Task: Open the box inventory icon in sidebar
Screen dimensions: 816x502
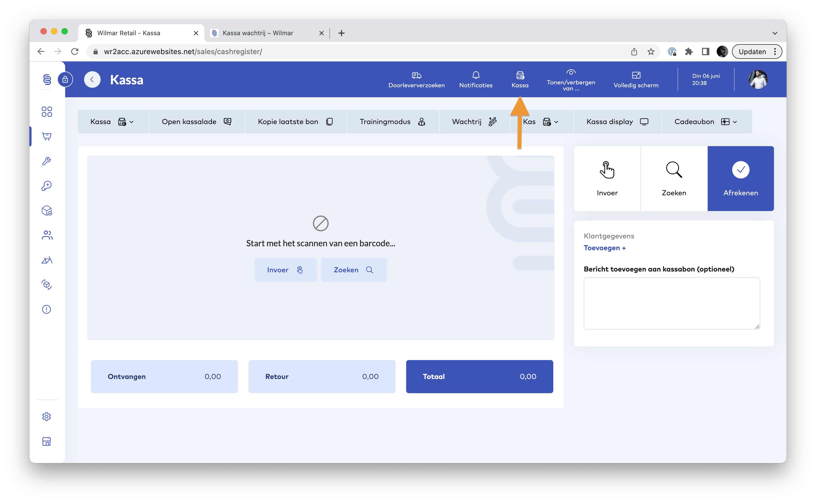Action: tap(47, 211)
